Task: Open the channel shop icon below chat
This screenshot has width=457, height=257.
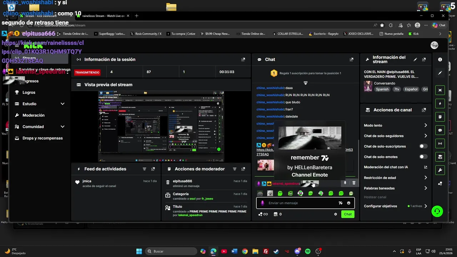Action: pos(276,214)
